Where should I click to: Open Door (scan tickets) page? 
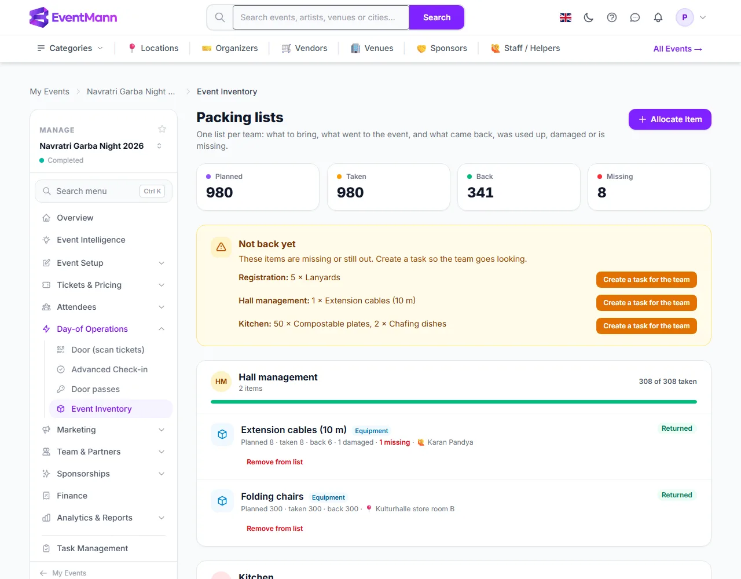111,350
